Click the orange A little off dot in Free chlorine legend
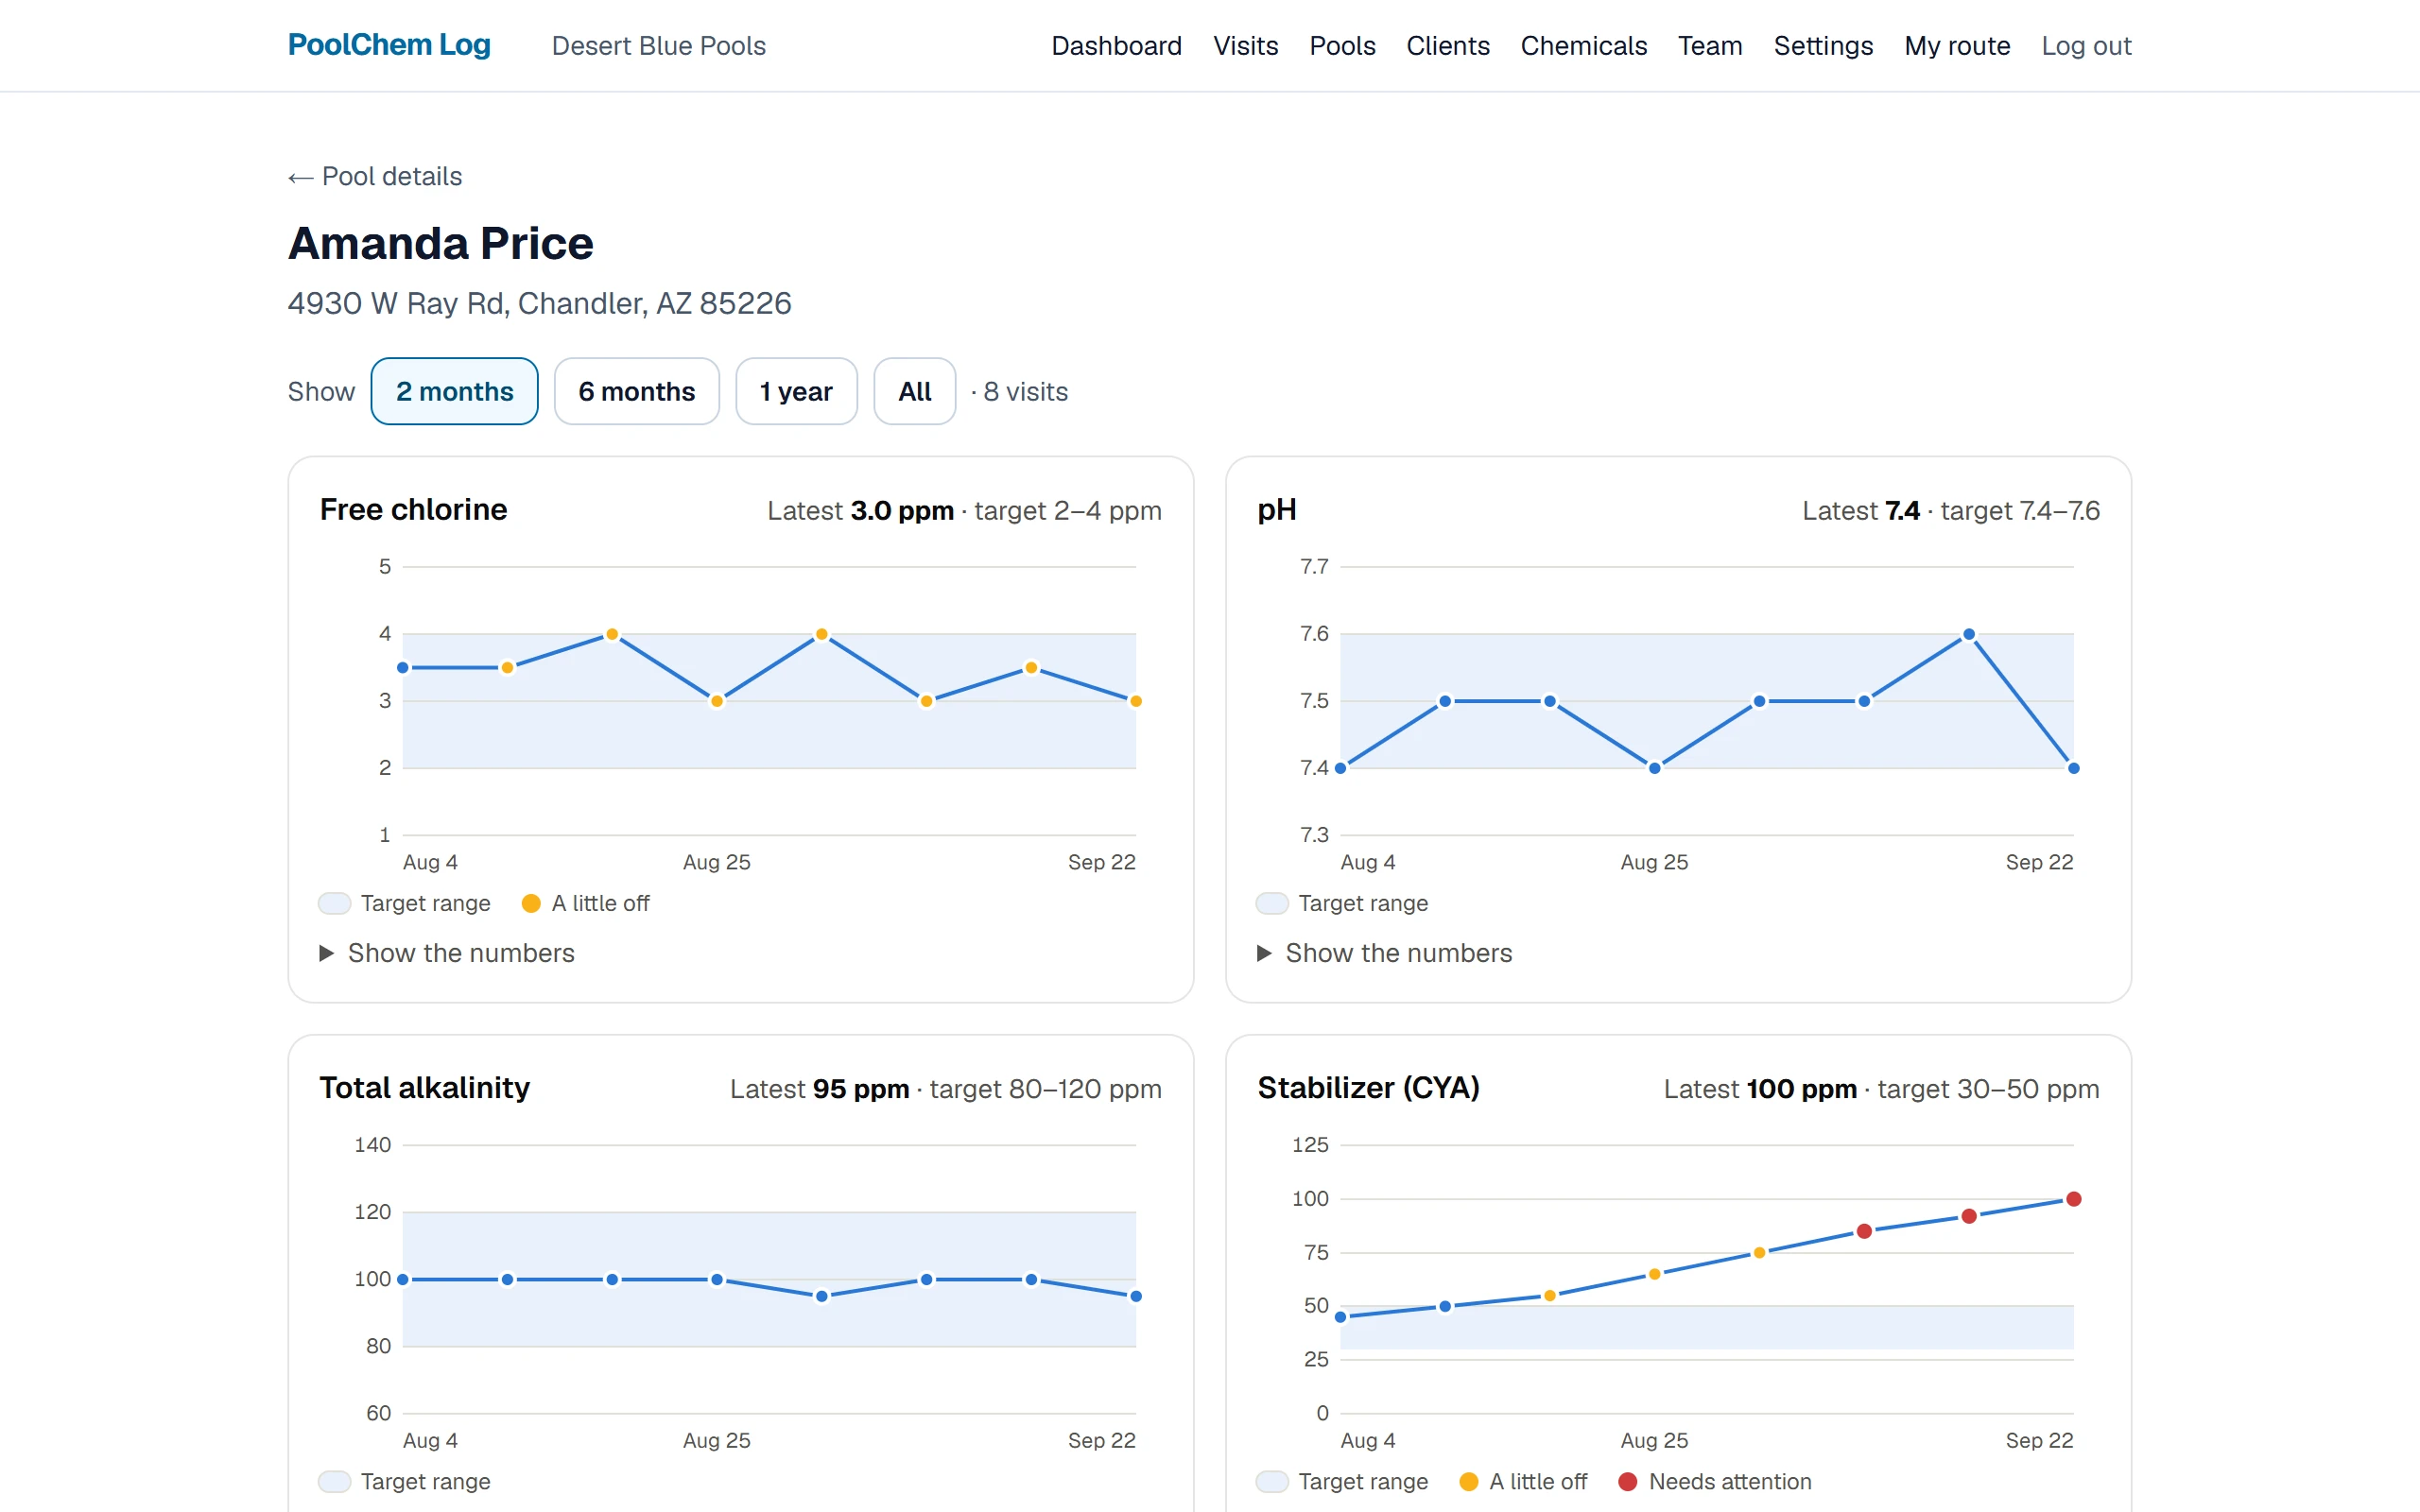Viewport: 2420px width, 1512px height. [531, 903]
